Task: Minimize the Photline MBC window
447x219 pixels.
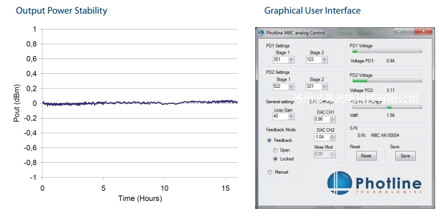Action: [399, 31]
